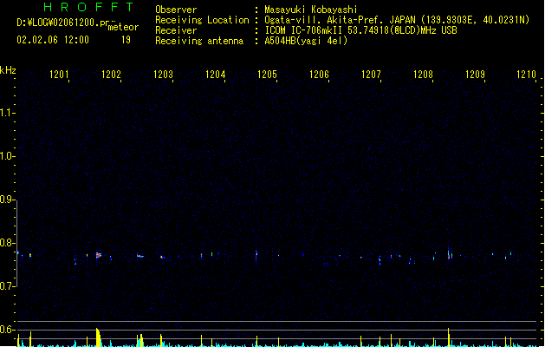The width and height of the screenshot is (545, 347).
Task: Click the 0.9 kHz frequency tick label
Action: 7,200
